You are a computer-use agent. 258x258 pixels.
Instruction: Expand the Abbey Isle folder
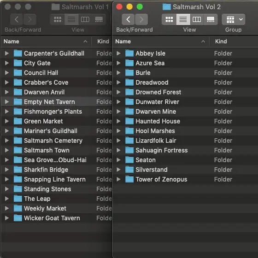118,53
